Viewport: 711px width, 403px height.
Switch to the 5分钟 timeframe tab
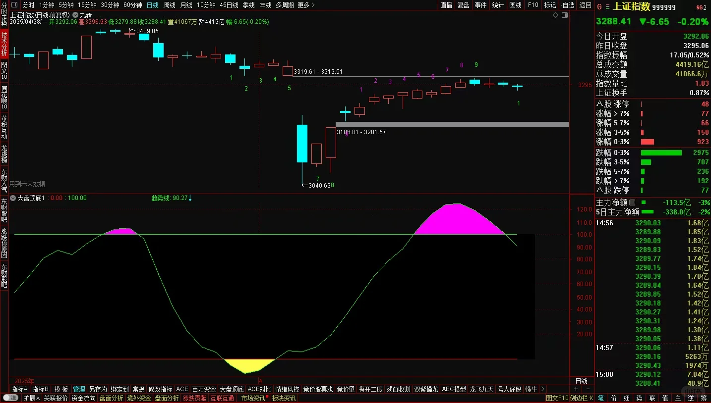point(66,5)
